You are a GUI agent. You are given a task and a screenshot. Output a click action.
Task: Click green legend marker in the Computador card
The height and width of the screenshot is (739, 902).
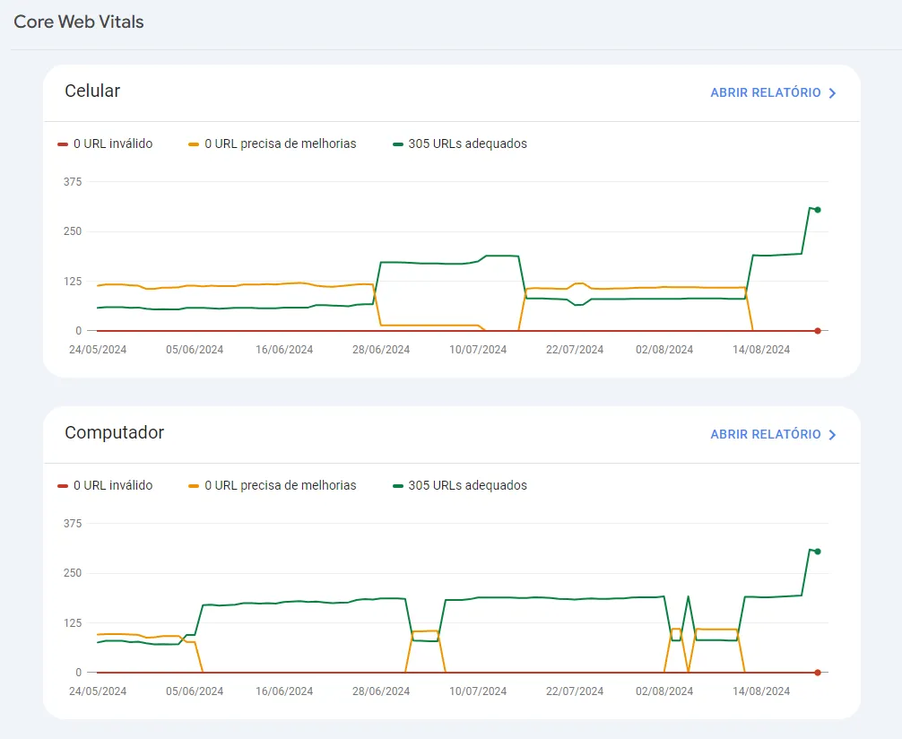click(x=397, y=485)
